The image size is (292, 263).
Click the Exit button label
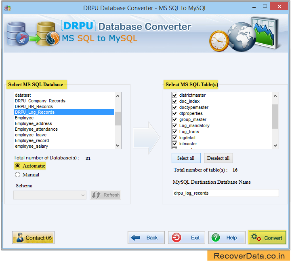point(195,238)
